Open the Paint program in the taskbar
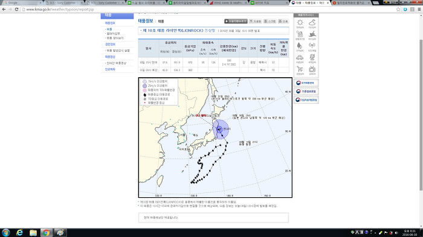423x237 pixels. 60,232
